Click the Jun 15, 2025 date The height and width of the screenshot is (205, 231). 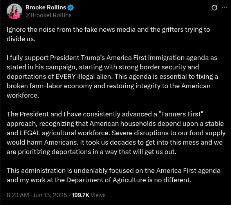[50, 195]
